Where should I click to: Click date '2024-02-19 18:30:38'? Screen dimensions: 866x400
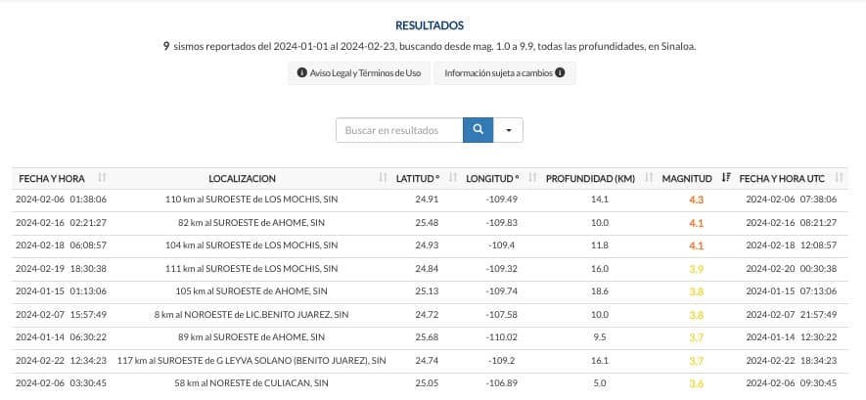[62, 268]
